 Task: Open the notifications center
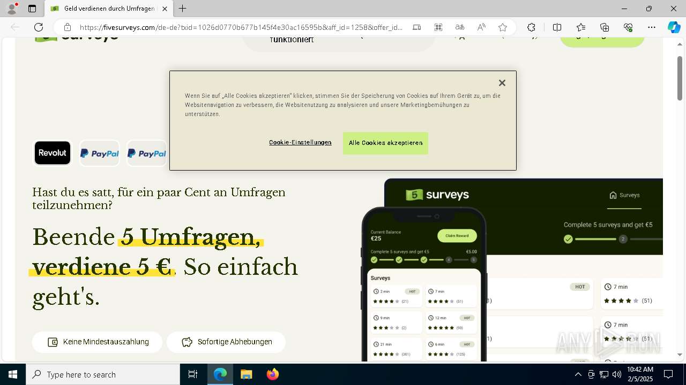tap(668, 374)
